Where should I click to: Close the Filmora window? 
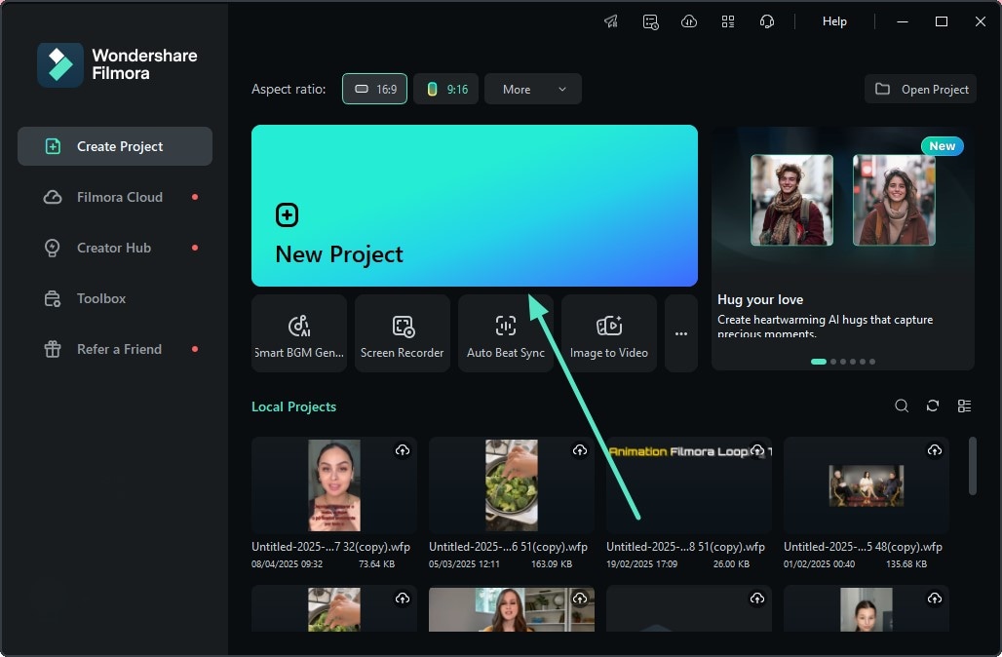click(x=981, y=21)
